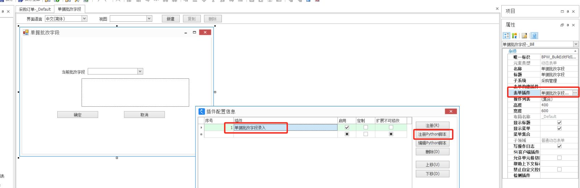
Task: Click the 序号 column header
Action: [219, 120]
